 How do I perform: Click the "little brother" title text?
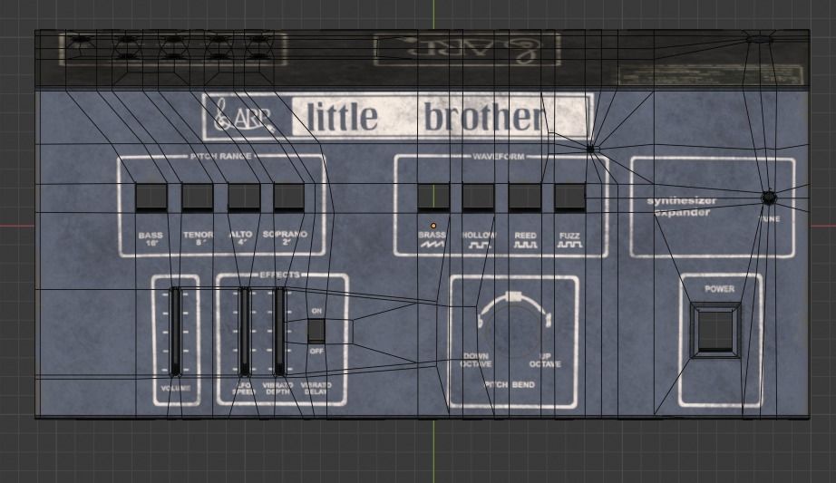425,117
